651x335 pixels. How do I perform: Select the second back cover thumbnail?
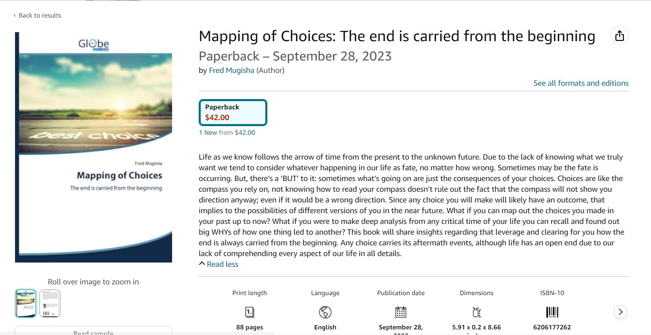(x=50, y=303)
